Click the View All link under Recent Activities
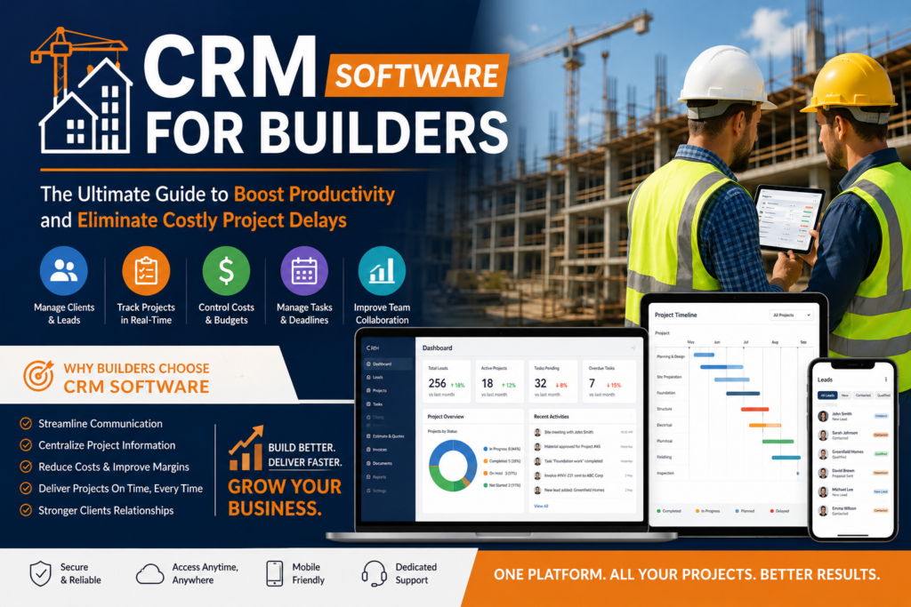Screen dimensions: 911x607 coord(541,506)
